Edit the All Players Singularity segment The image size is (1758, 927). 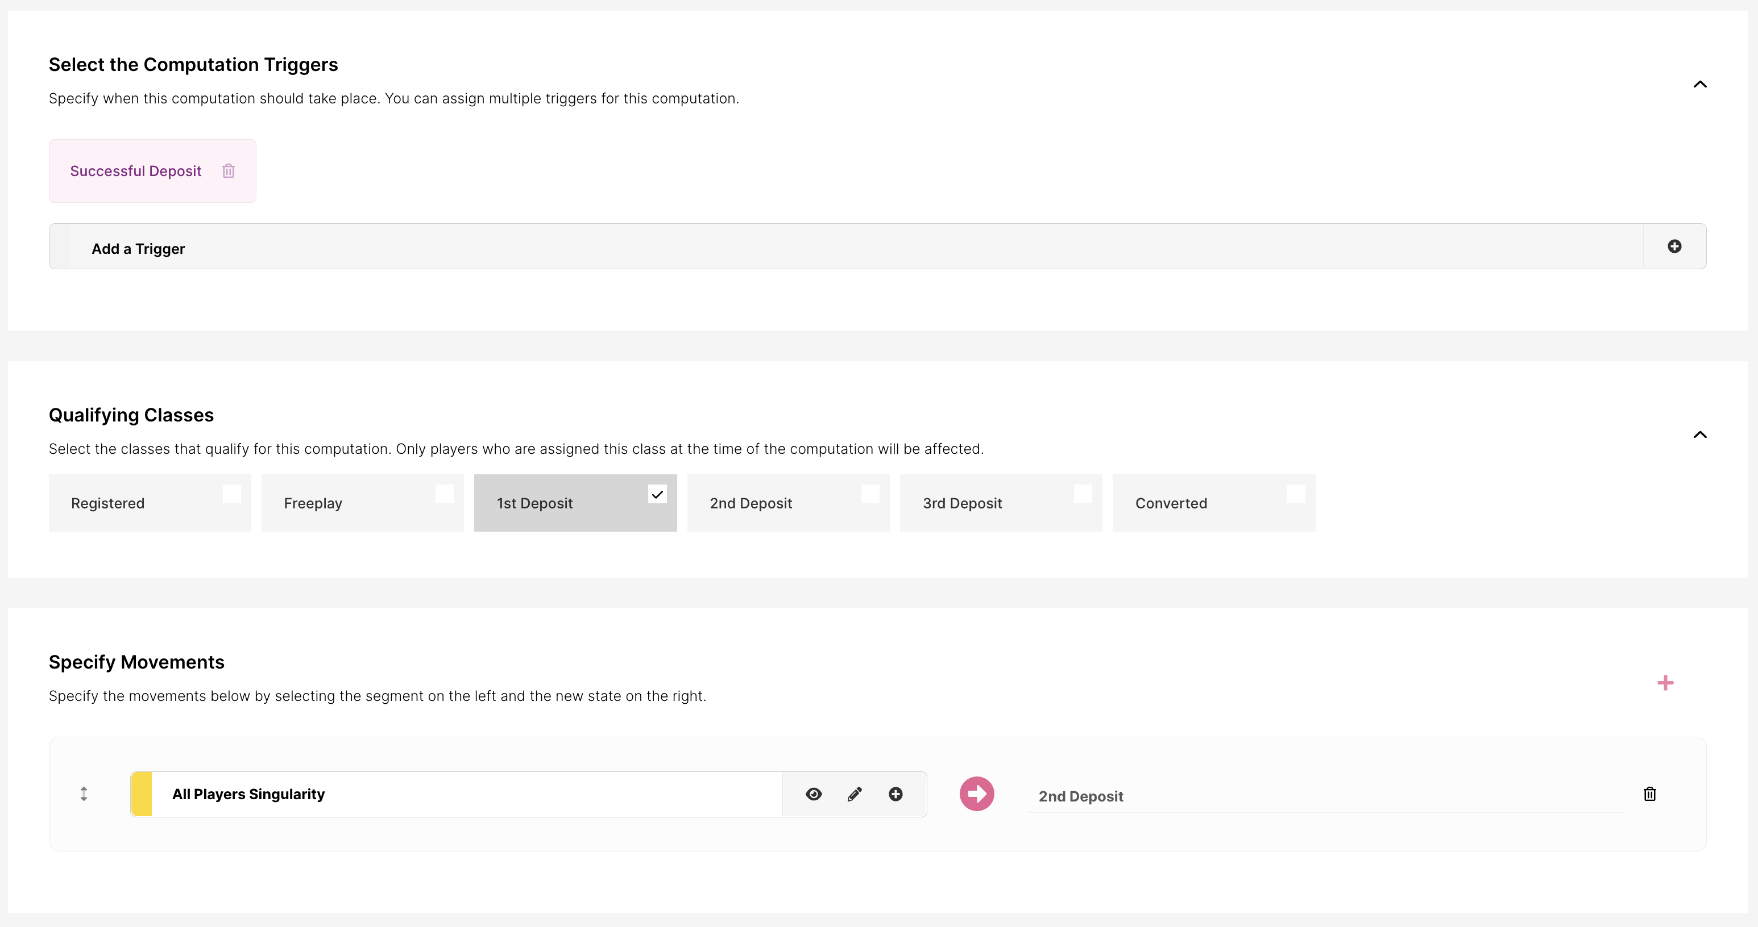855,794
